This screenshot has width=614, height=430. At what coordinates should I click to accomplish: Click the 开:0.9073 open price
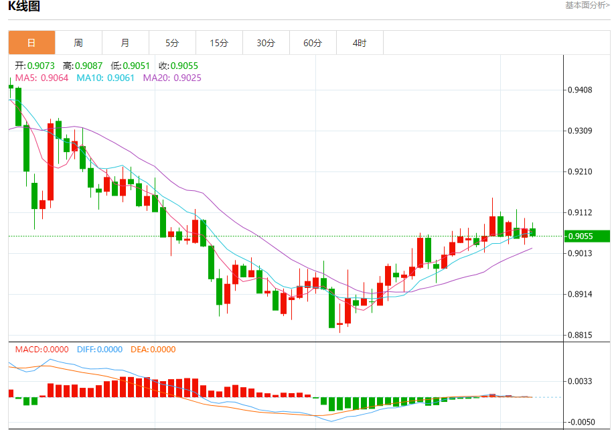[35, 66]
